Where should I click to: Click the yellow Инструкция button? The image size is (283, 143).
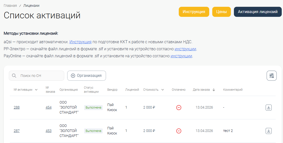point(194,12)
